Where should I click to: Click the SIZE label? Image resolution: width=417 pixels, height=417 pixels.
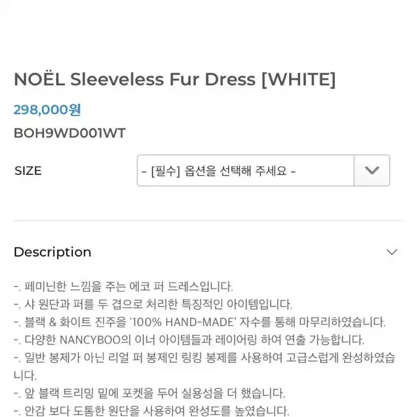28,171
